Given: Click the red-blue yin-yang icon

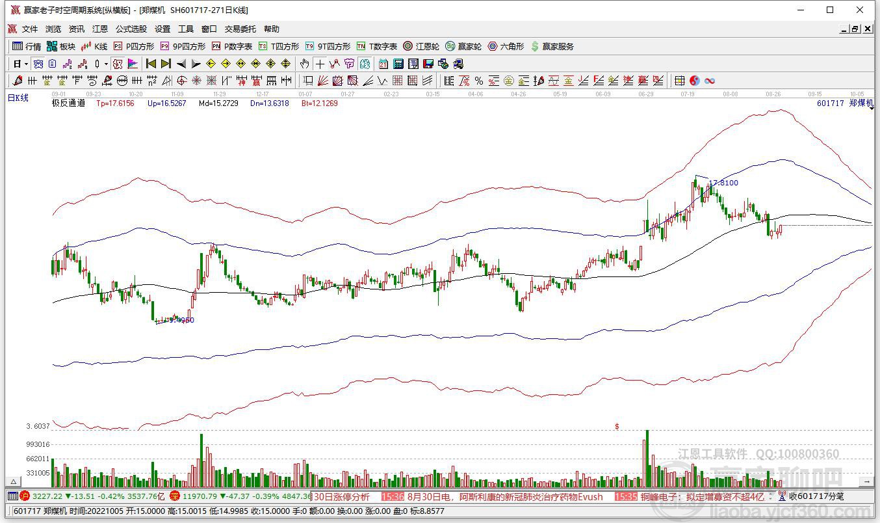Looking at the screenshot, I should 695,81.
